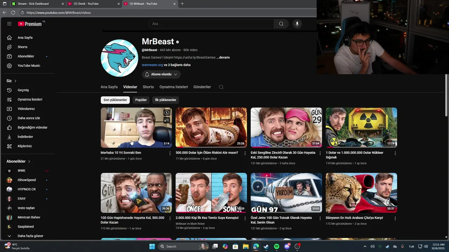The image size is (449, 252).
Task: Open Oynatma listeleri in sidebar
Action: click(29, 99)
